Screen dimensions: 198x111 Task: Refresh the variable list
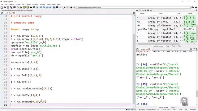pos(151,10)
